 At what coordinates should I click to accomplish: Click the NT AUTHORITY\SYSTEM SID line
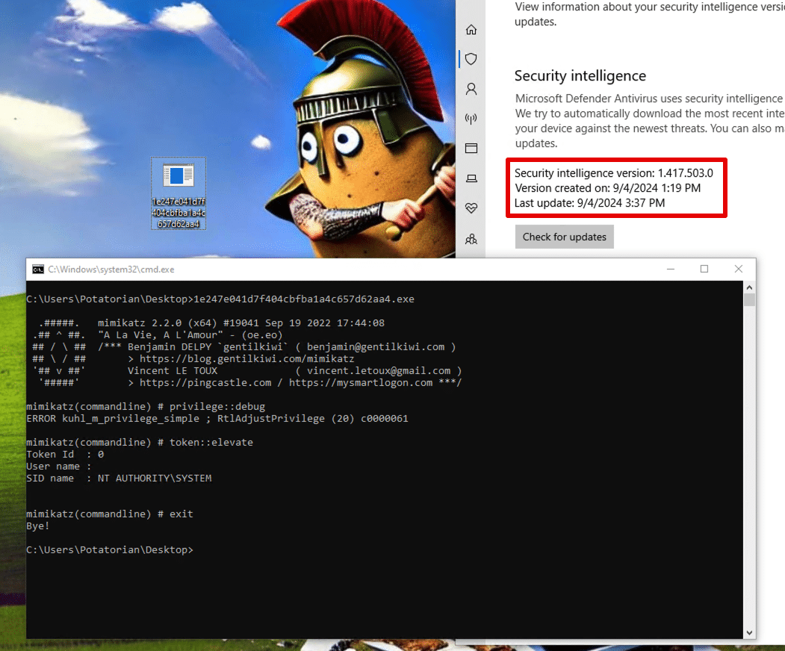coord(120,479)
